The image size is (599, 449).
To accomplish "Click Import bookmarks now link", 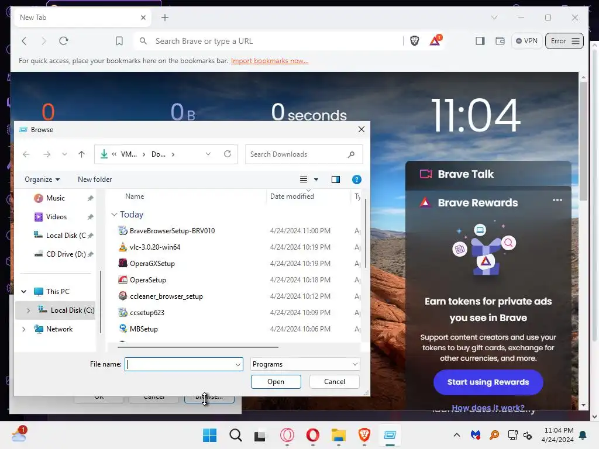I will (x=270, y=61).
